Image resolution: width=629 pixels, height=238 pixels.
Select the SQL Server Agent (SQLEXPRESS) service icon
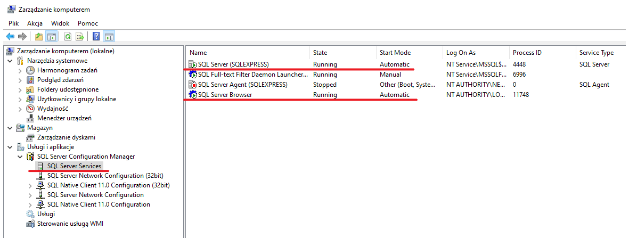point(193,85)
